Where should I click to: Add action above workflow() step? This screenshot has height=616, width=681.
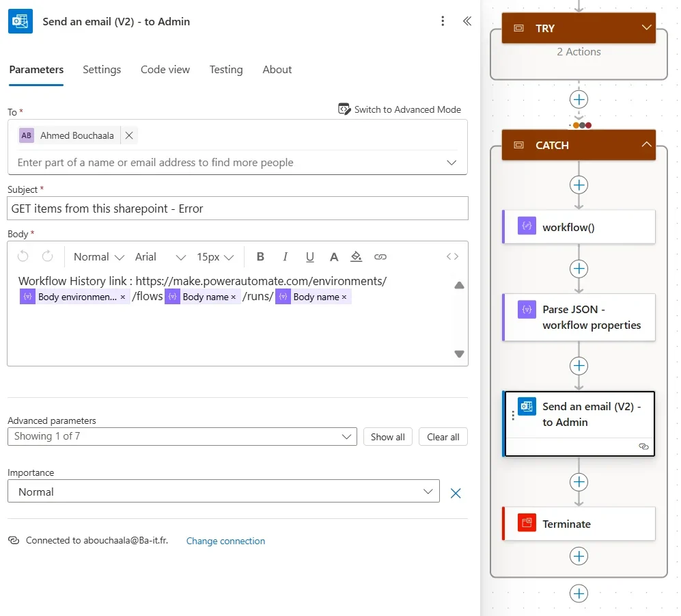coord(579,185)
